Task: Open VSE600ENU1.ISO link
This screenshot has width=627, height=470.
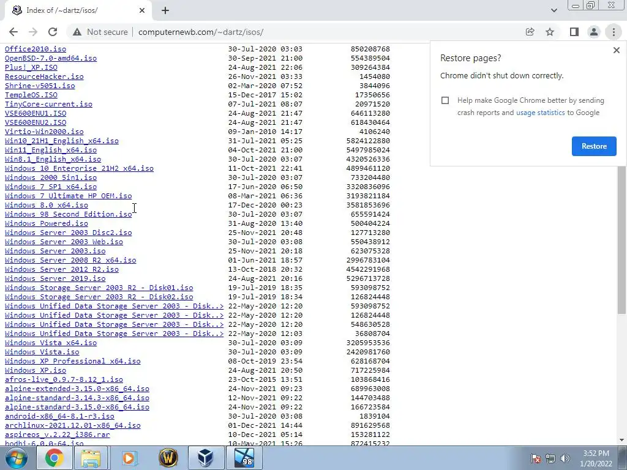Action: [x=36, y=113]
